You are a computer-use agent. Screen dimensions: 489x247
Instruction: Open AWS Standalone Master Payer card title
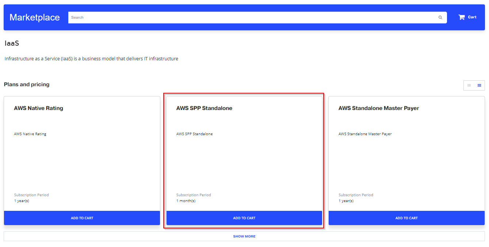379,108
